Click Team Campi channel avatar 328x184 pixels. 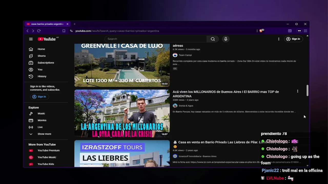(175, 55)
